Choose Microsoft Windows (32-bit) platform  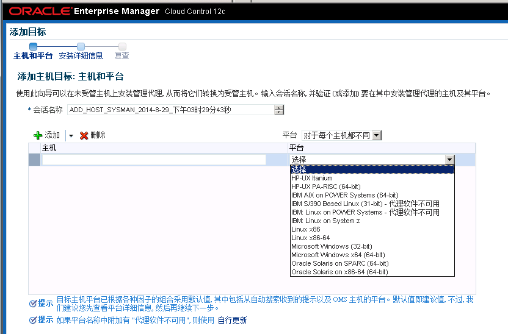pyautogui.click(x=372, y=246)
